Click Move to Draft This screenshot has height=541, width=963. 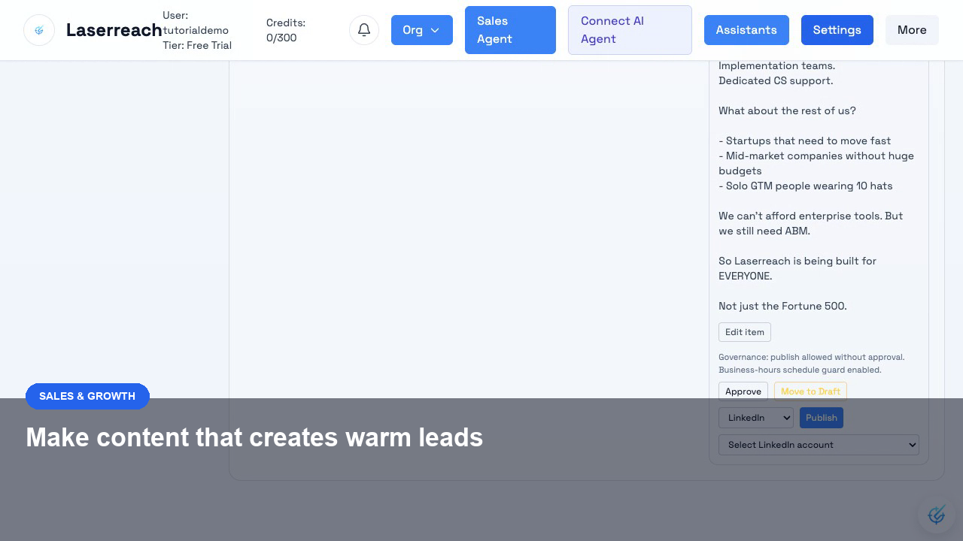tap(810, 391)
